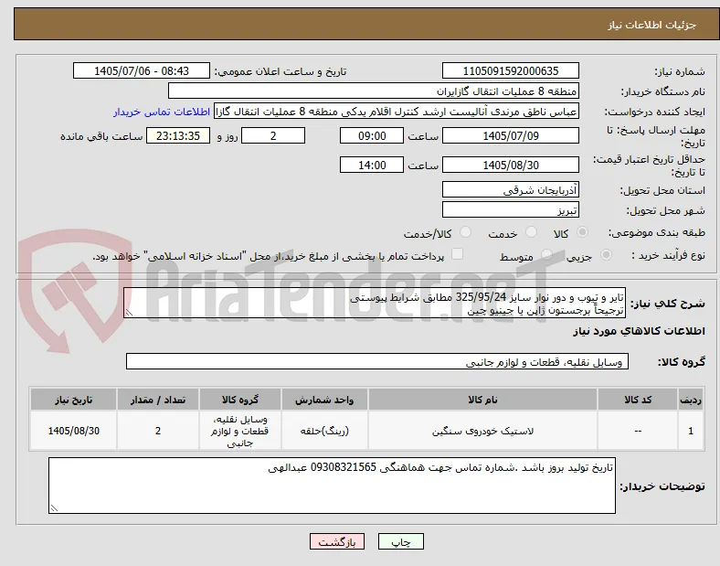This screenshot has height=566, width=720.
Task: Click the توضیحات خریدار label
Action: [662, 486]
